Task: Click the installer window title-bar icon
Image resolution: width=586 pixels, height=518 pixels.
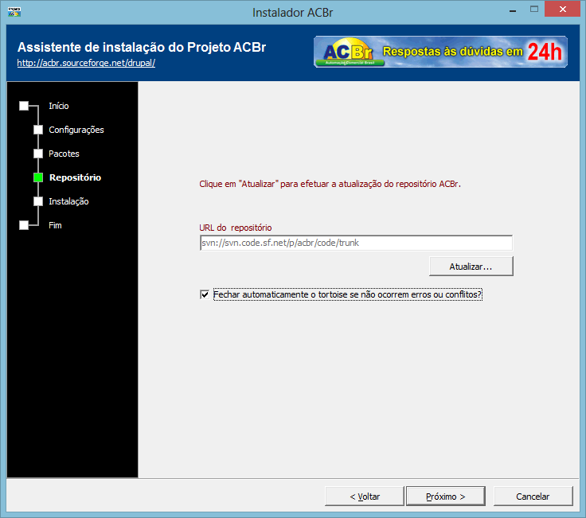Action: pyautogui.click(x=14, y=12)
